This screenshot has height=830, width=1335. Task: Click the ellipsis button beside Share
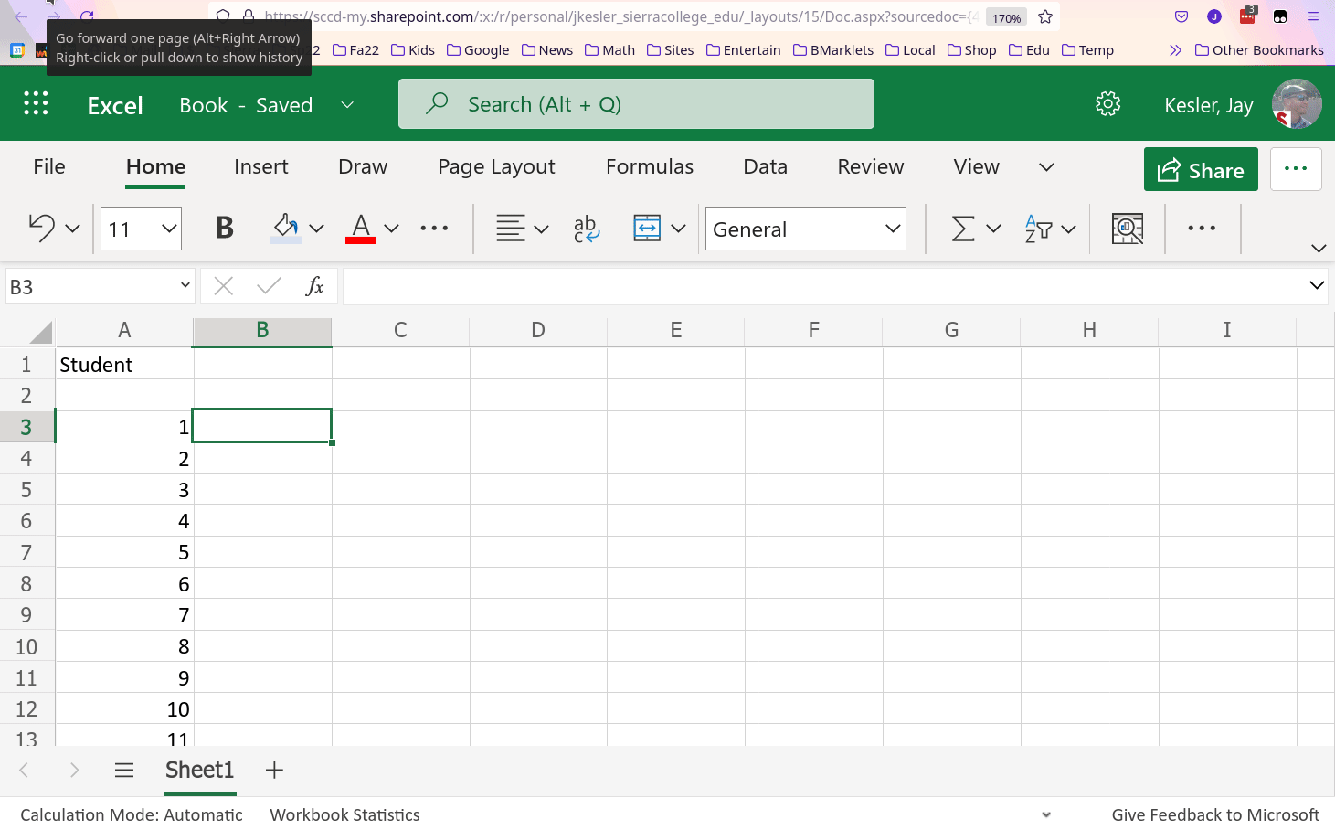point(1296,169)
